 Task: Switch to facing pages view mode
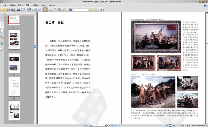(x=171, y=125)
